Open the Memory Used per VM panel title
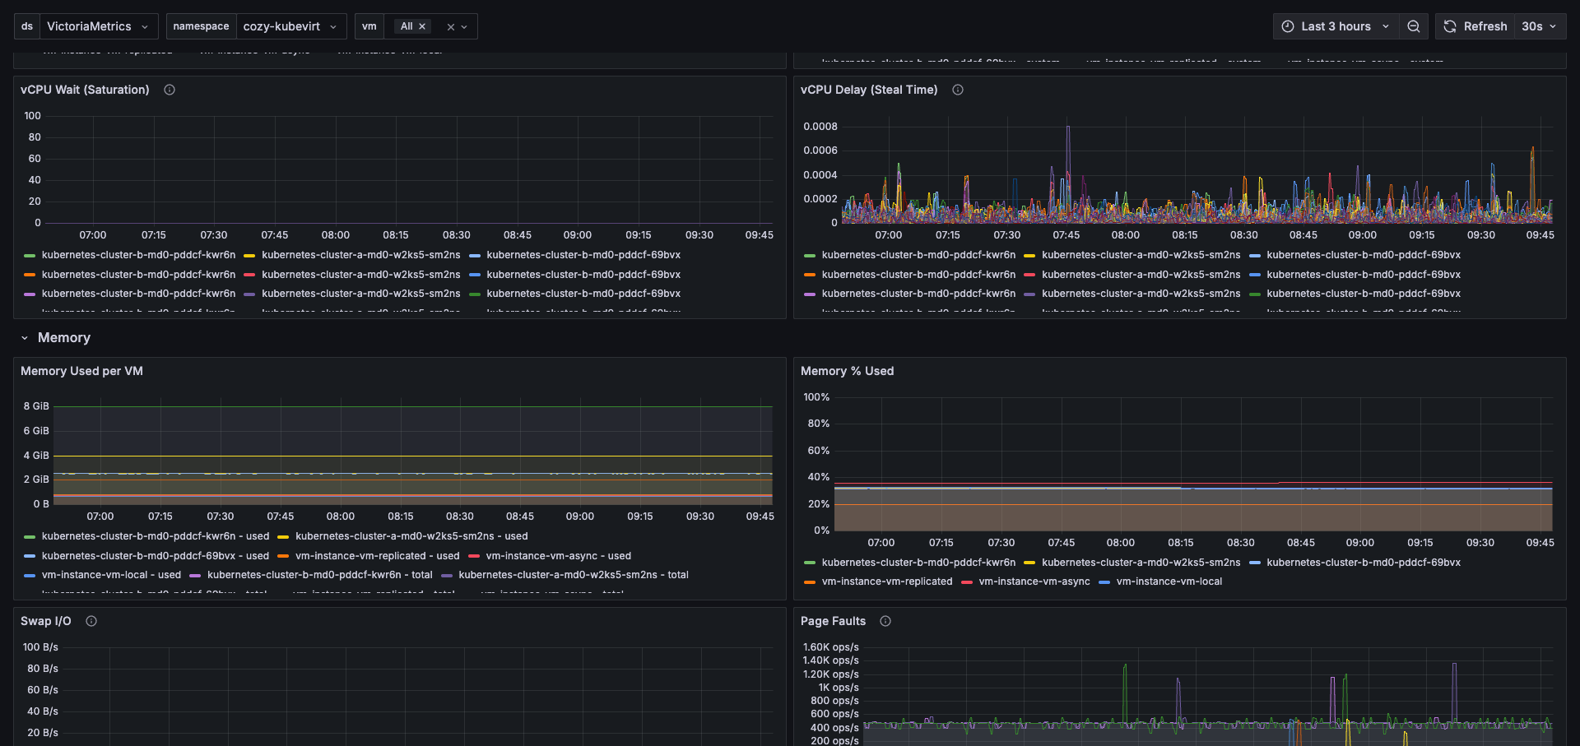The width and height of the screenshot is (1580, 746). tap(81, 371)
